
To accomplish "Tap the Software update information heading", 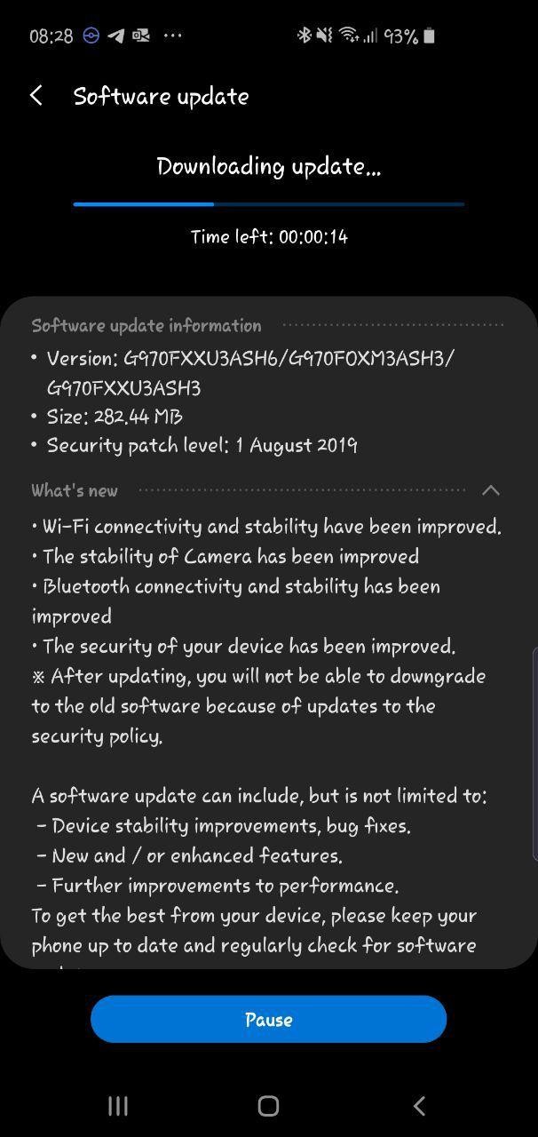I will pyautogui.click(x=146, y=325).
